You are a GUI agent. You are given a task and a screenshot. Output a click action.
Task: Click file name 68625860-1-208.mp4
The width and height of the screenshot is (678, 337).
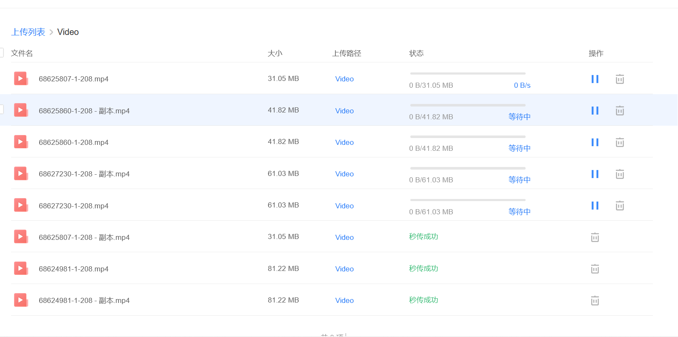[x=74, y=142]
